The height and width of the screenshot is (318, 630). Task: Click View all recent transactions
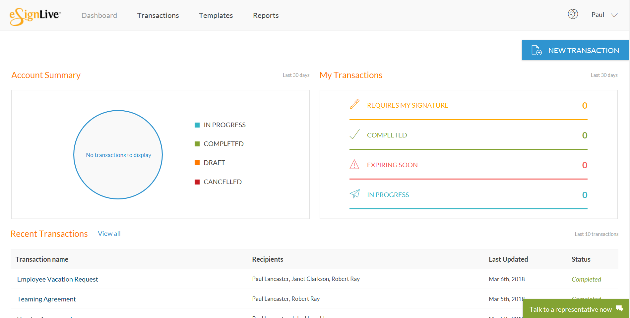109,234
